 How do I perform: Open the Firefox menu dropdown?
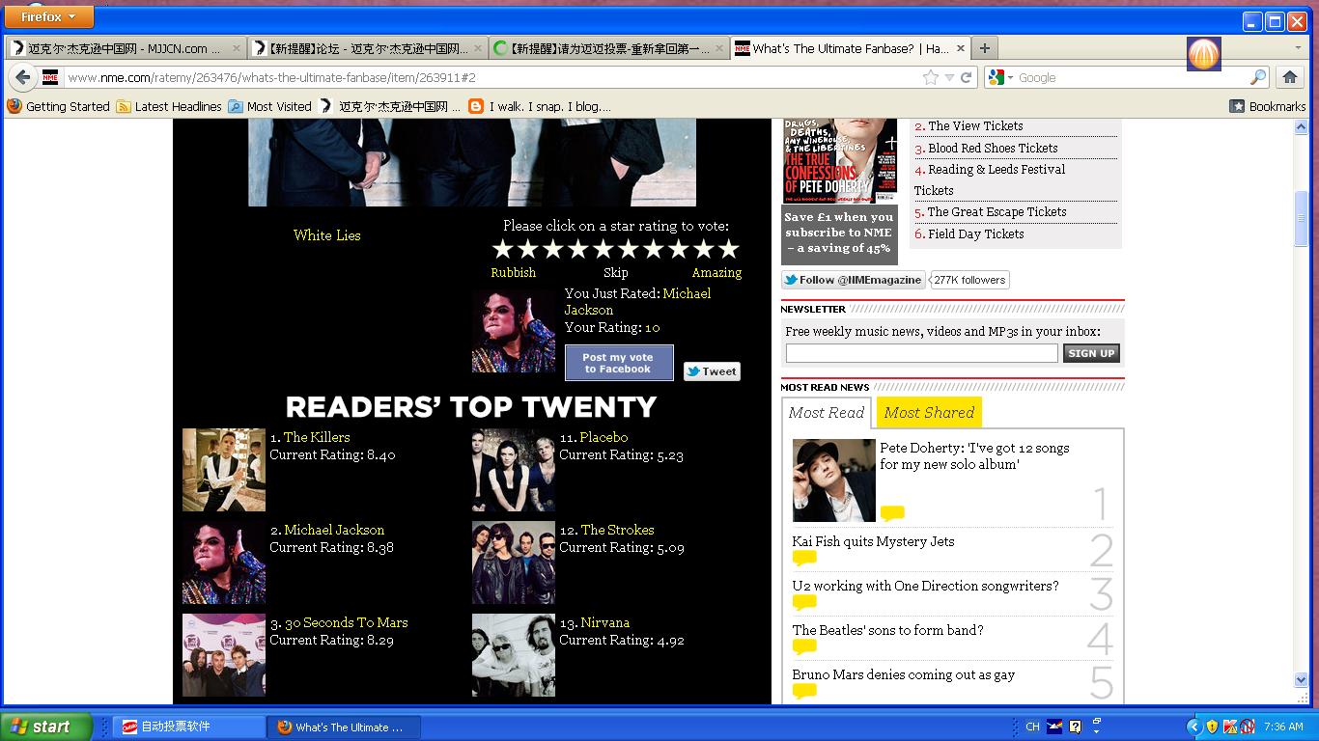pos(49,16)
